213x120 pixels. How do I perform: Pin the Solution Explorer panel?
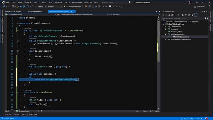tap(204, 12)
